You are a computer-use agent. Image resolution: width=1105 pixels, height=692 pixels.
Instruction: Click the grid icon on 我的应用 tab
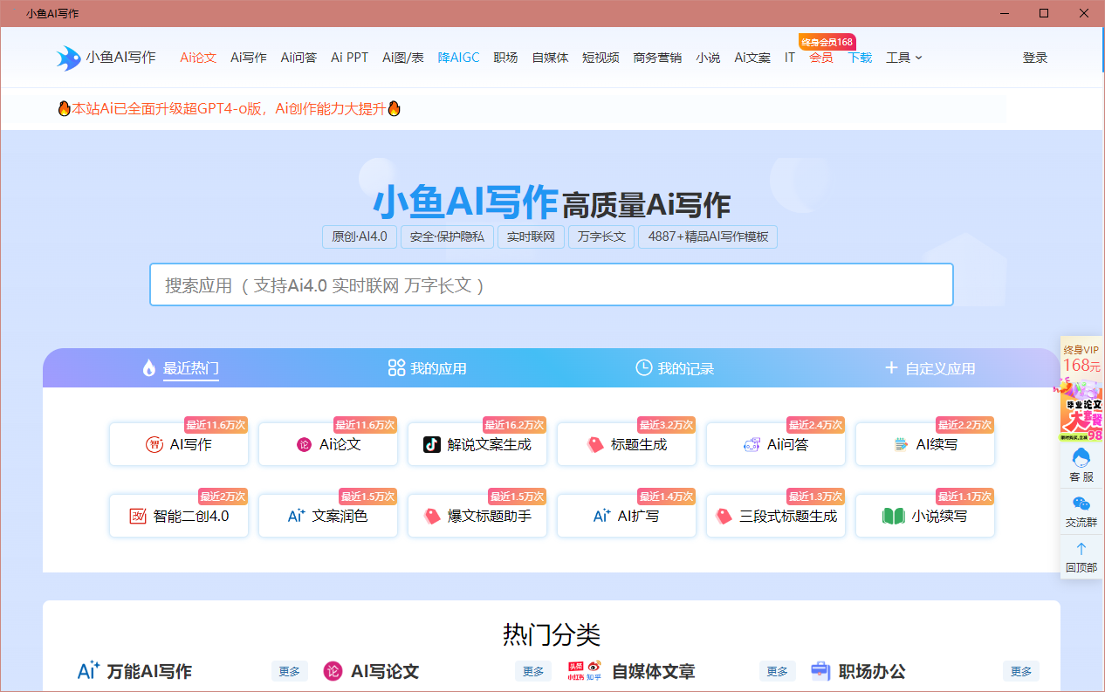click(x=396, y=368)
